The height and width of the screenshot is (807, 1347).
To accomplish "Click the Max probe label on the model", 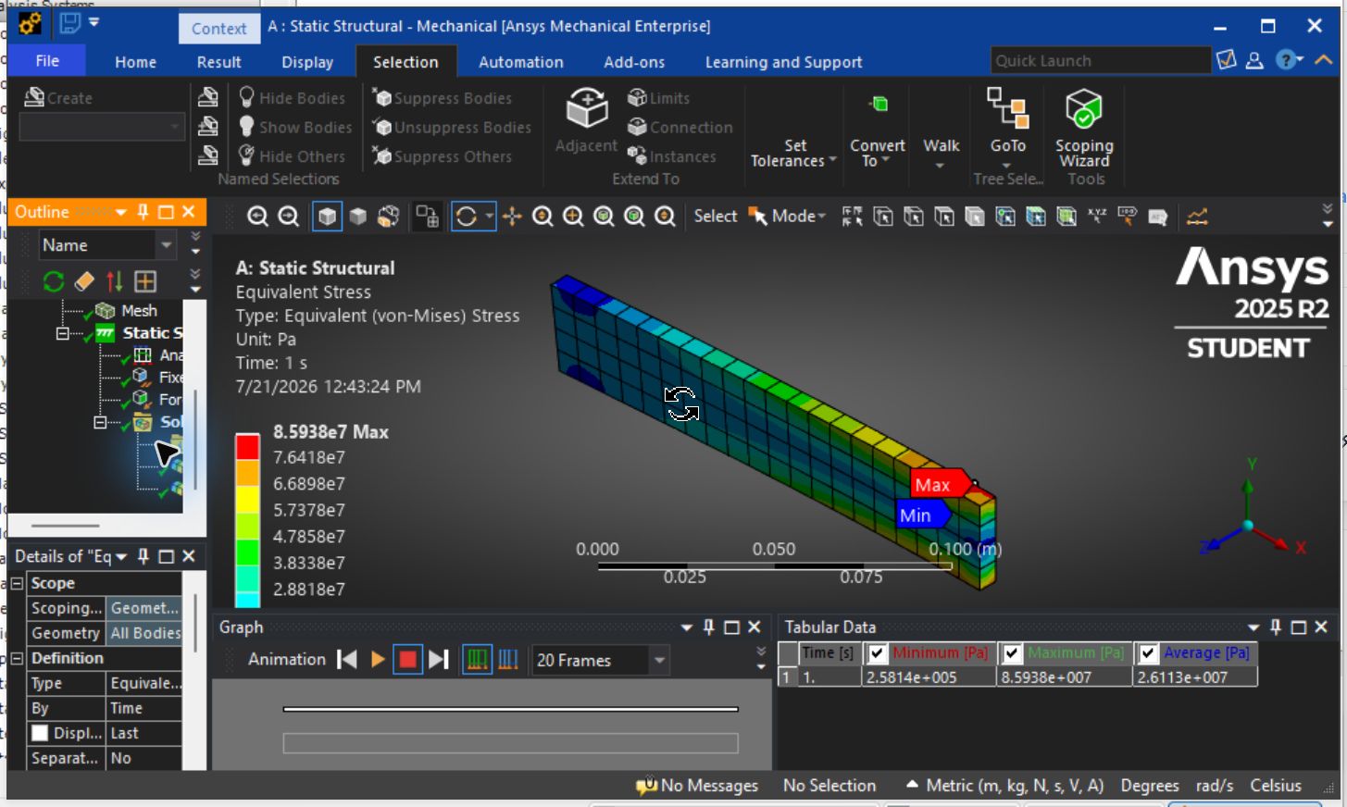I will [939, 485].
